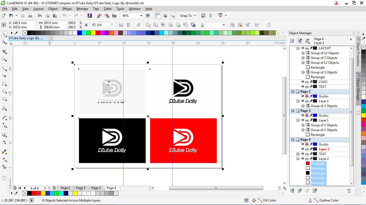Screen dimensions: 366x205
Task: Click the Group objects icon
Action: [x=233, y=25]
